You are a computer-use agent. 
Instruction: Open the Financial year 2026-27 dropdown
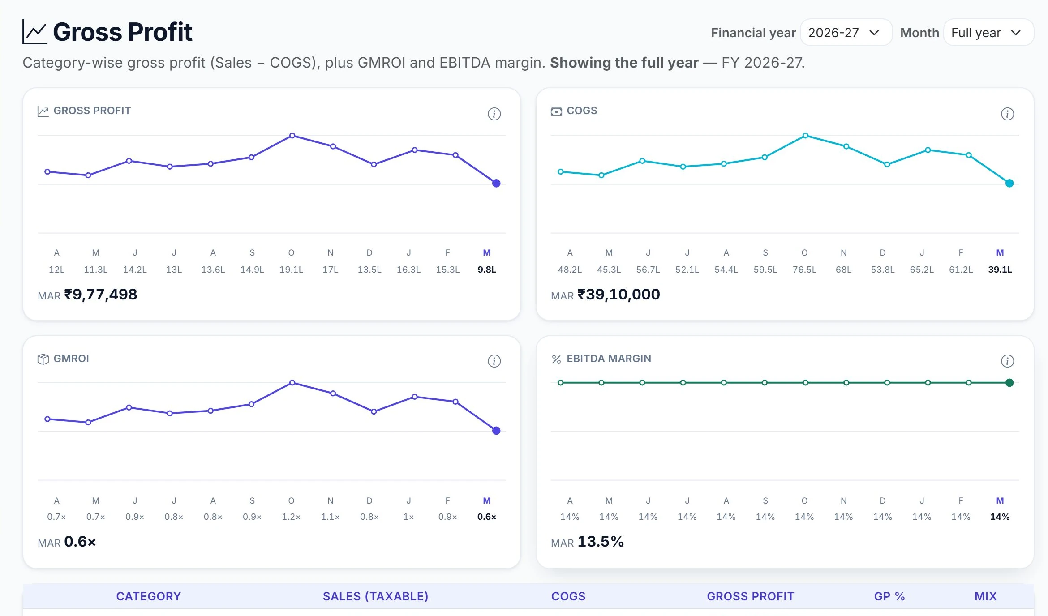846,33
